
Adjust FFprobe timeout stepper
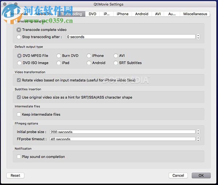198,139
